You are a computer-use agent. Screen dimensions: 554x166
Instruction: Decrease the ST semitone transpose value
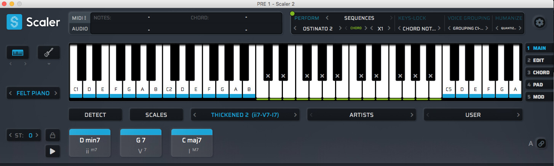(x=11, y=135)
